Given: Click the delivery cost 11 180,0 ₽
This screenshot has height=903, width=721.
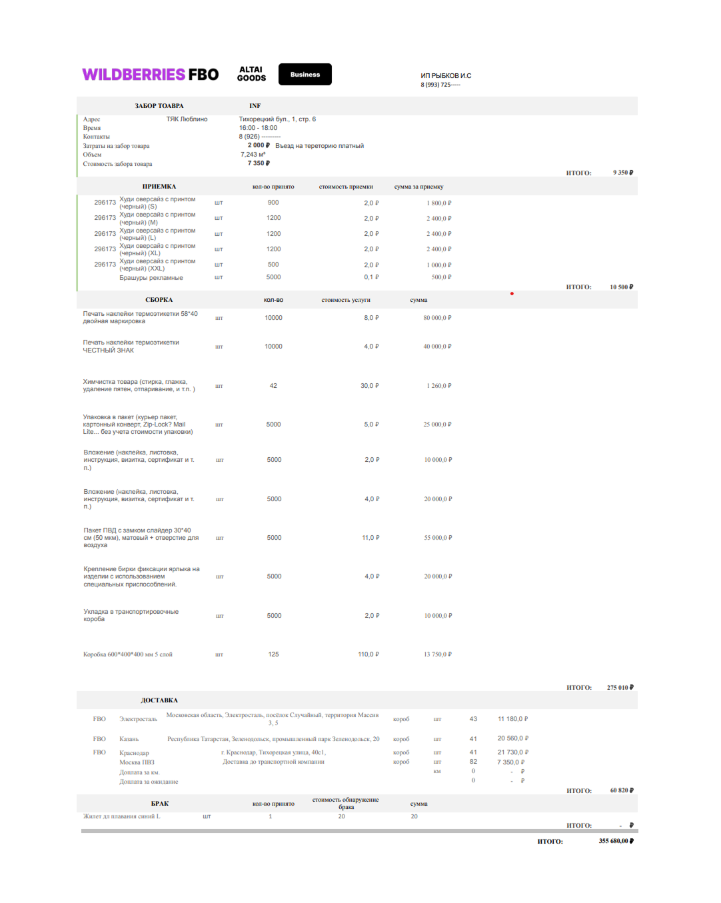Looking at the screenshot, I should (x=513, y=719).
